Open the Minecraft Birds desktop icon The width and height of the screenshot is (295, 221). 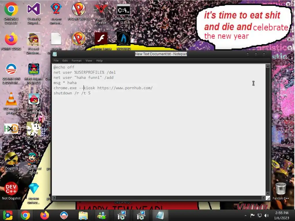point(34,103)
